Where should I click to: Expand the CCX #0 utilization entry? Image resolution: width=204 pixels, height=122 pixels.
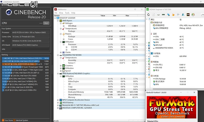click(x=66, y=47)
